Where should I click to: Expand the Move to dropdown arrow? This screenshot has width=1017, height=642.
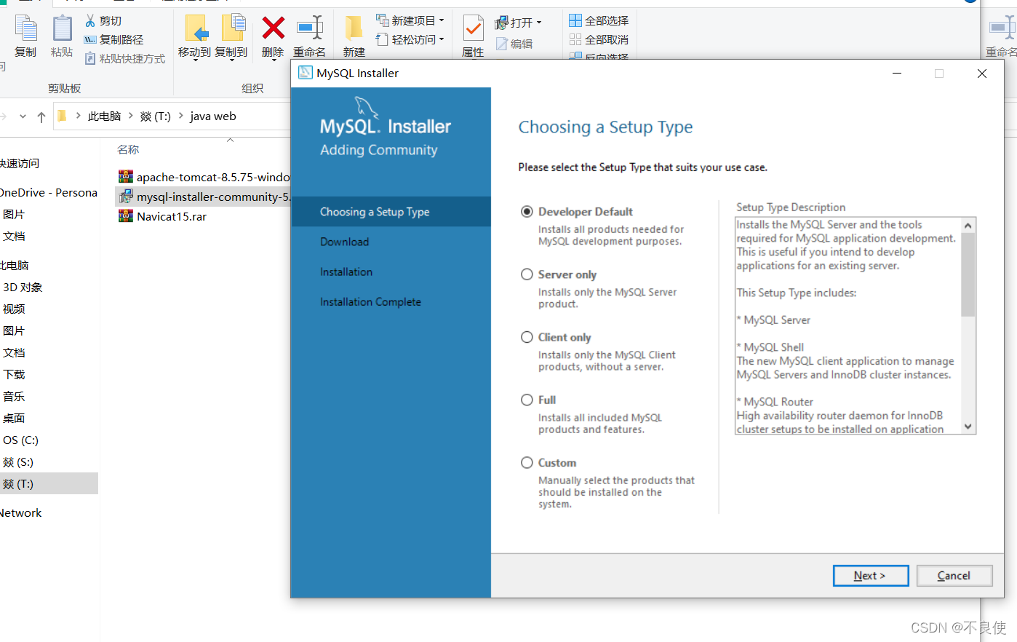(x=194, y=60)
